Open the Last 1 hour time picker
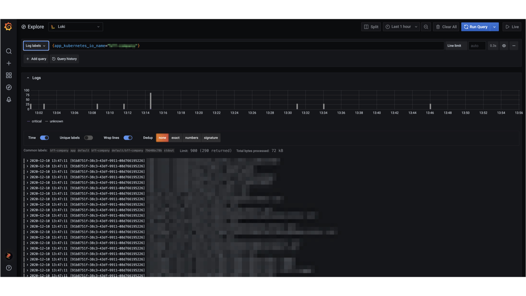This screenshot has width=526, height=296. coord(401,27)
